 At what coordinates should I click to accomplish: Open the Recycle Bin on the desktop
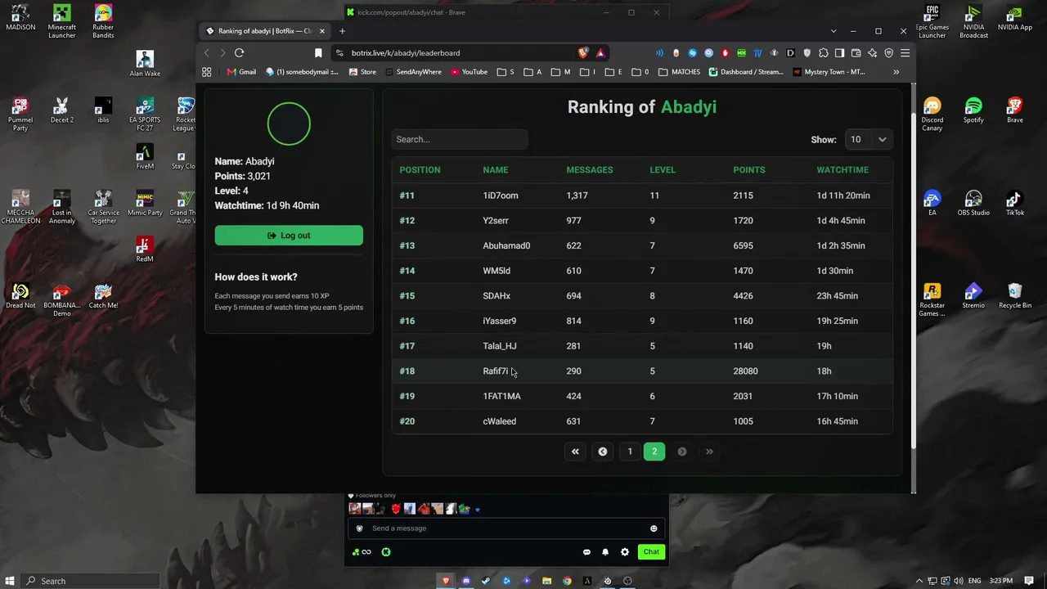point(1015,297)
